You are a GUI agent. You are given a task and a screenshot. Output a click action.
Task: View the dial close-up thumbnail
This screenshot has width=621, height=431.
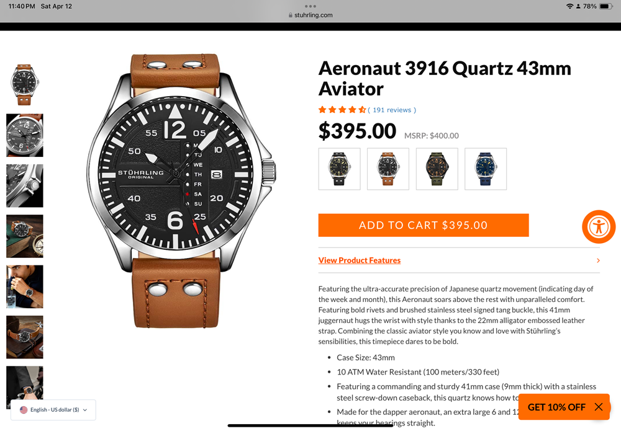point(25,135)
